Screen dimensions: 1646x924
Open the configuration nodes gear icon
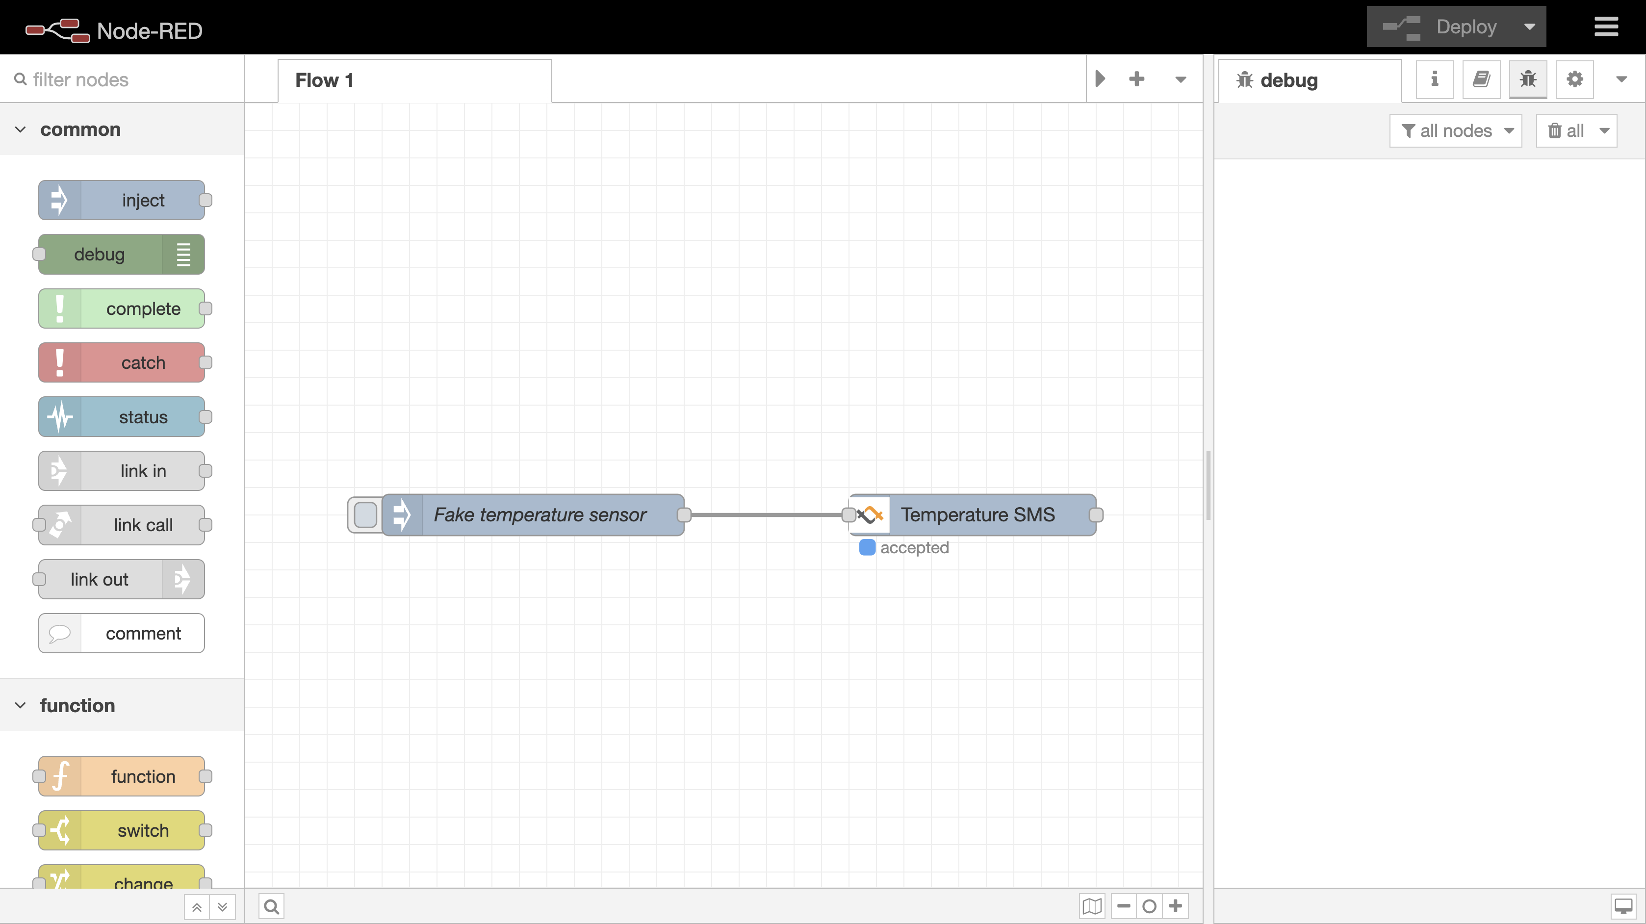click(1574, 79)
